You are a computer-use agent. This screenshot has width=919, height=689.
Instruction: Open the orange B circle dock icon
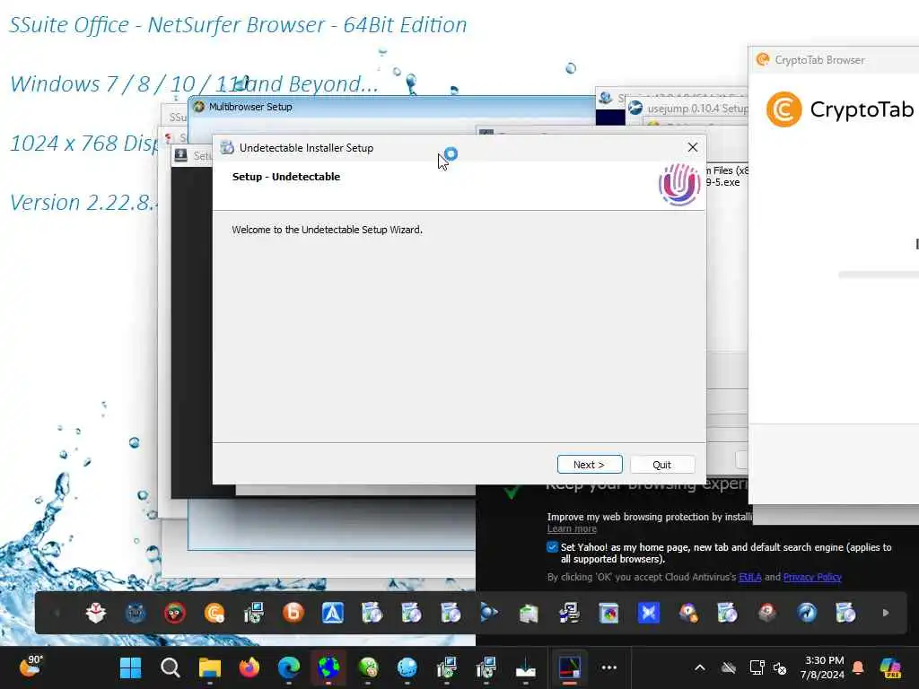click(293, 613)
